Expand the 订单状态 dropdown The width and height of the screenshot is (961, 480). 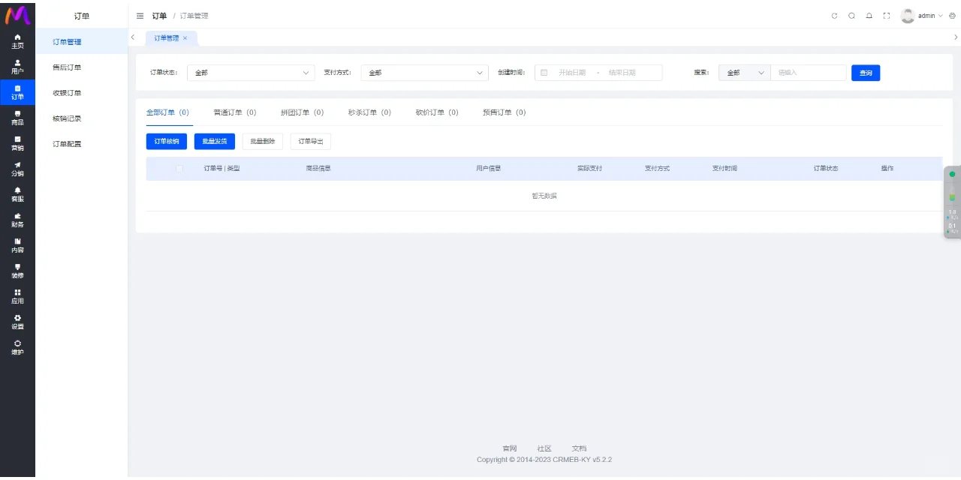pos(251,73)
